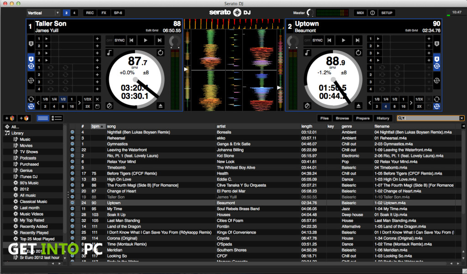Viewport: 467px width, 274px height.
Task: Open tempo tap icon on deck 1
Action: click(x=109, y=106)
